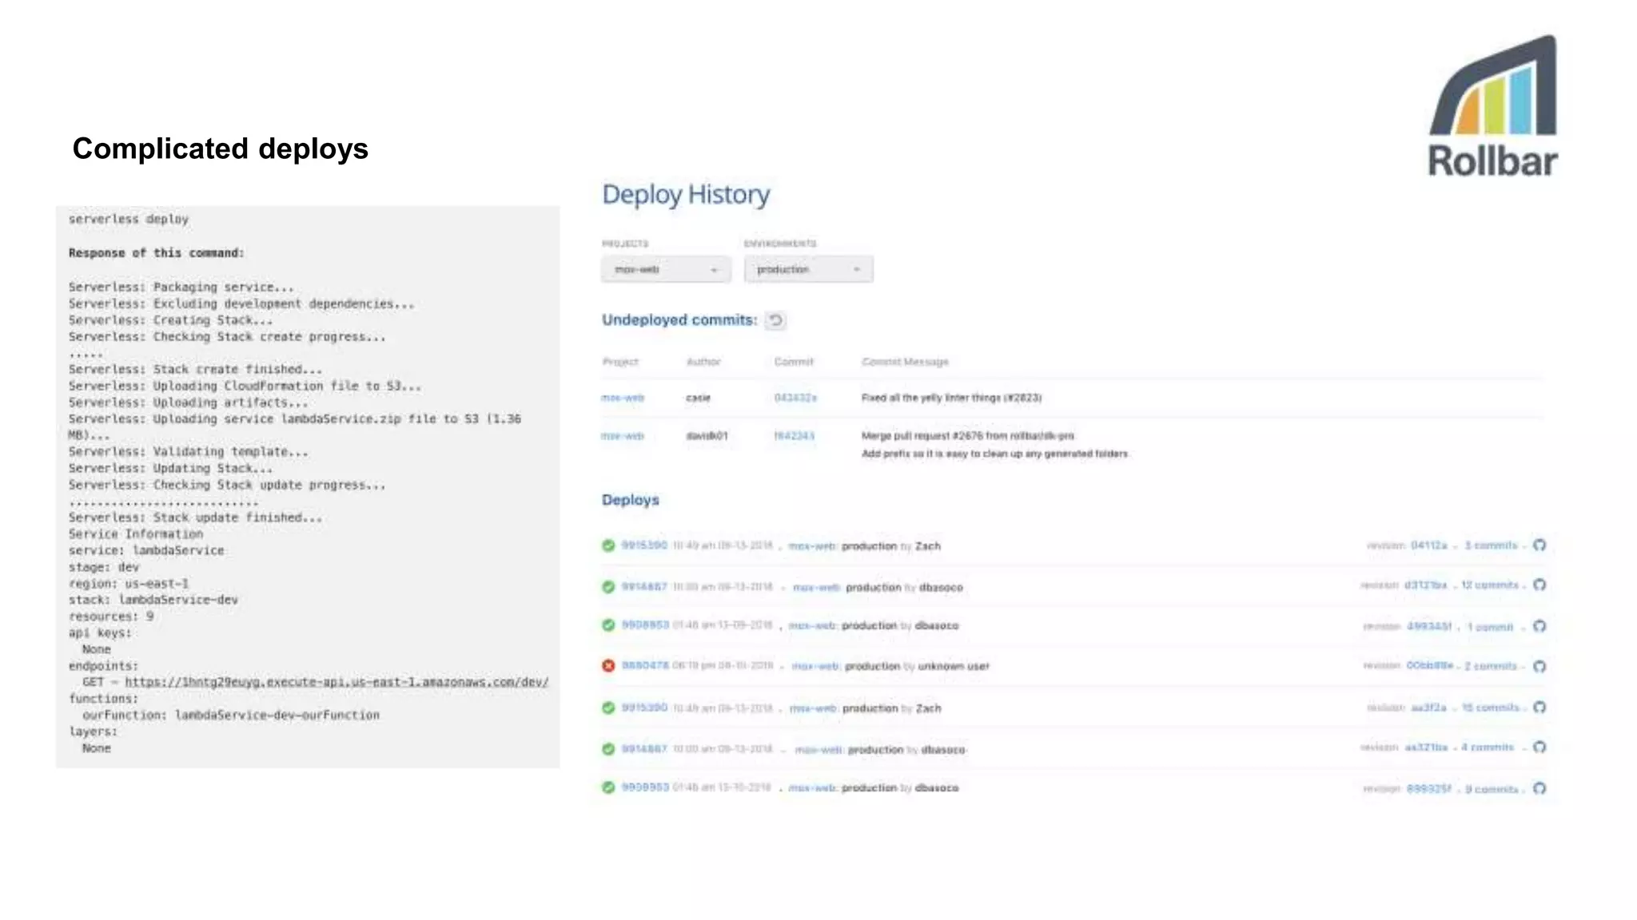The image size is (1637, 920).
Task: Open the commit hash link in davidk01's row
Action: pos(794,436)
